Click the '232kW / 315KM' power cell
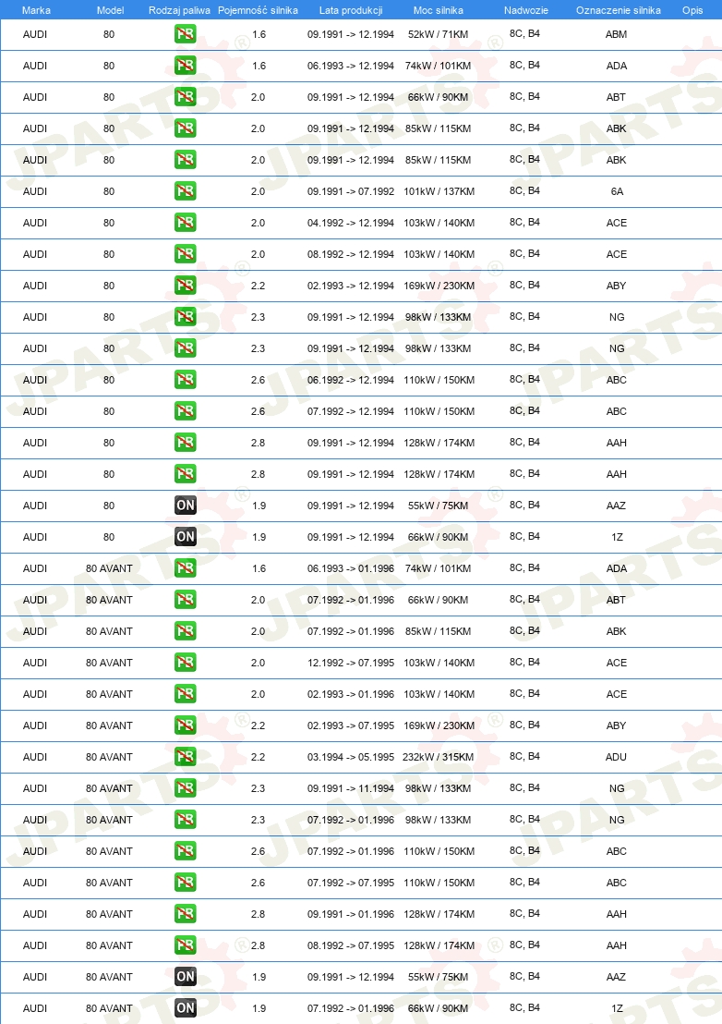 click(x=439, y=757)
